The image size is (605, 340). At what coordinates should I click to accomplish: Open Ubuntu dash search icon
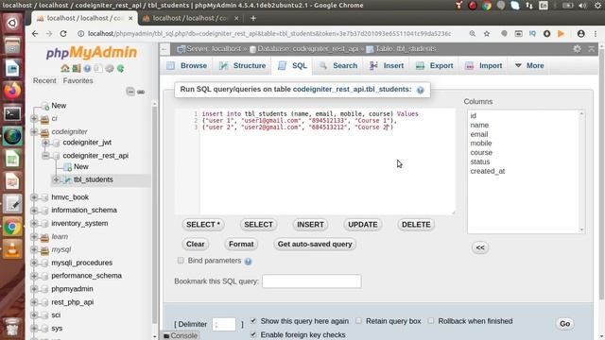click(12, 23)
